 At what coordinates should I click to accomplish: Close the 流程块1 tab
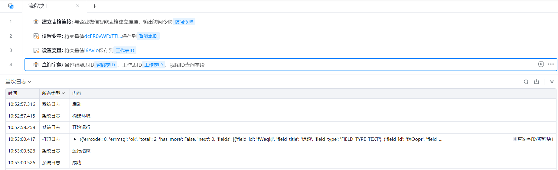pyautogui.click(x=77, y=6)
